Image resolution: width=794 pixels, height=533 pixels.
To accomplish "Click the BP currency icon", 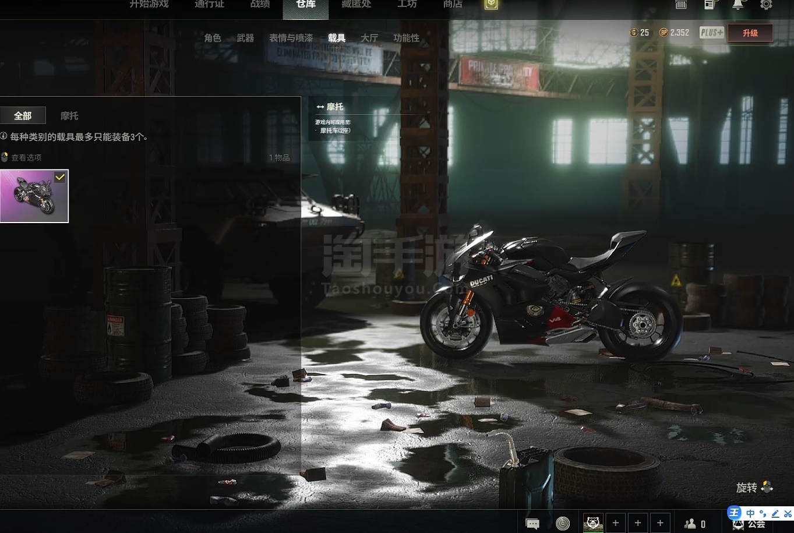I will coord(663,33).
